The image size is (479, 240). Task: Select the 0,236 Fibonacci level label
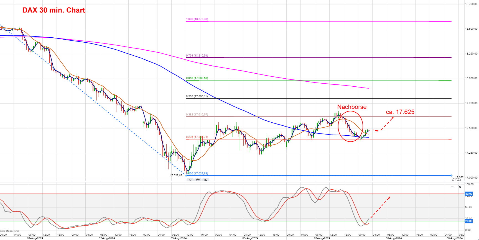tap(197, 137)
